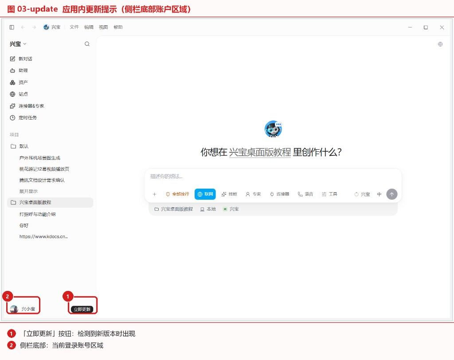Open the 视图 menu
This screenshot has height=360, width=454.
[x=103, y=27]
